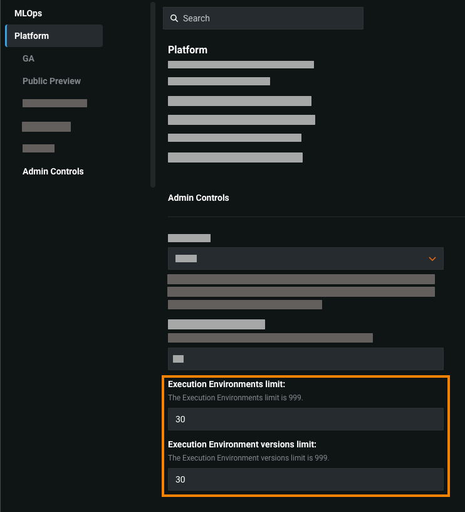Click the Execution Environment versions limit input

pos(305,479)
